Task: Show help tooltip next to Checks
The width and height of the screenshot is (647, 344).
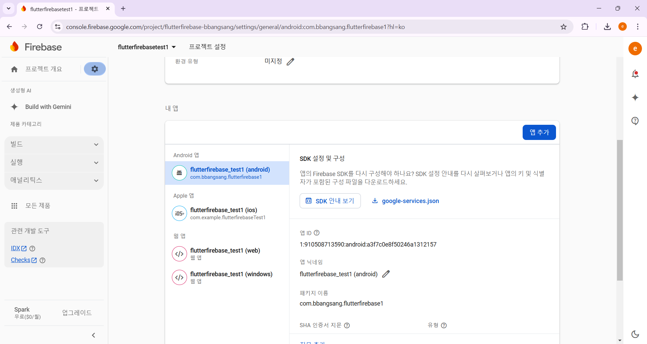Action: pos(42,260)
